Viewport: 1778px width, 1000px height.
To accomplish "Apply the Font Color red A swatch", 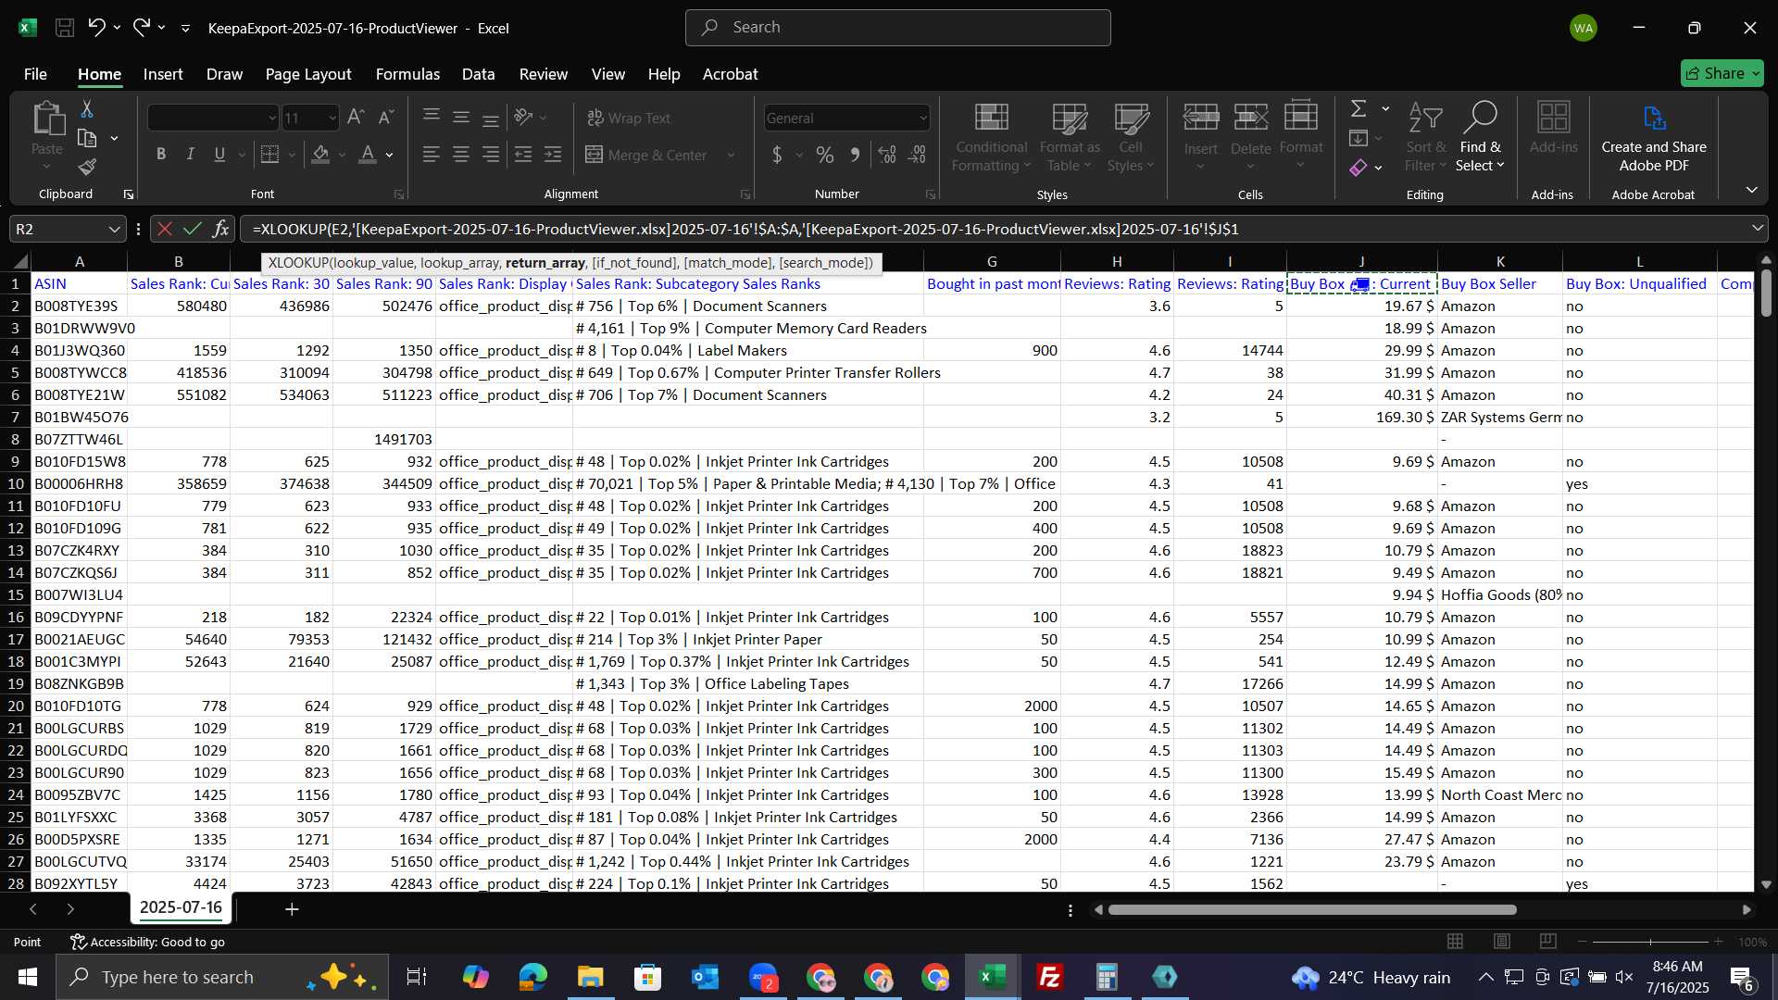I will tap(368, 155).
